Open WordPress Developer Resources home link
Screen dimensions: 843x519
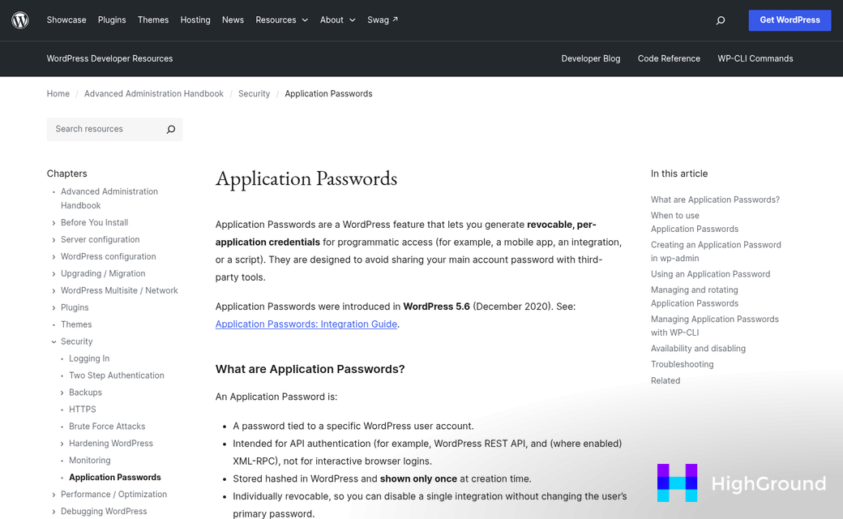point(109,58)
